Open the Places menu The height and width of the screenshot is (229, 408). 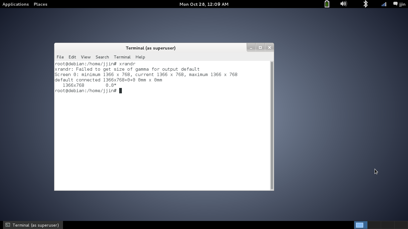40,4
